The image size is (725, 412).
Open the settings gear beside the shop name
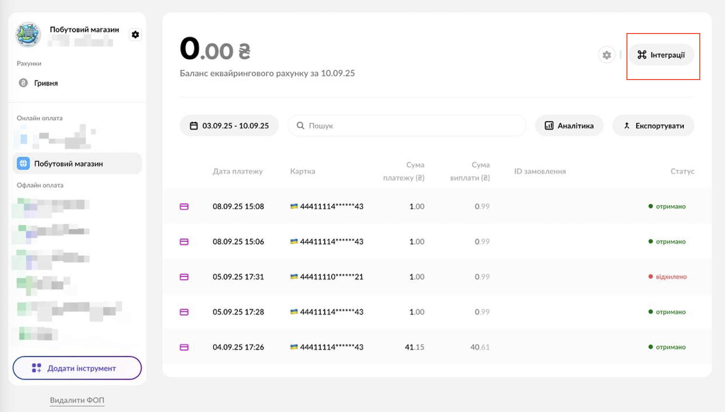click(135, 35)
